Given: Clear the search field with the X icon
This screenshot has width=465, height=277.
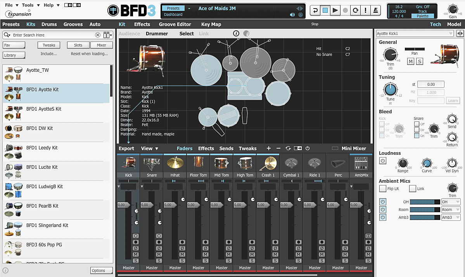Looking at the screenshot, I should click(98, 35).
